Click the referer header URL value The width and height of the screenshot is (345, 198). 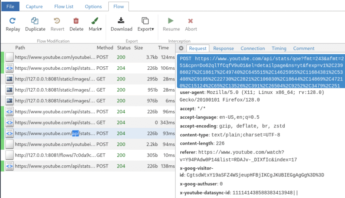click(x=238, y=156)
